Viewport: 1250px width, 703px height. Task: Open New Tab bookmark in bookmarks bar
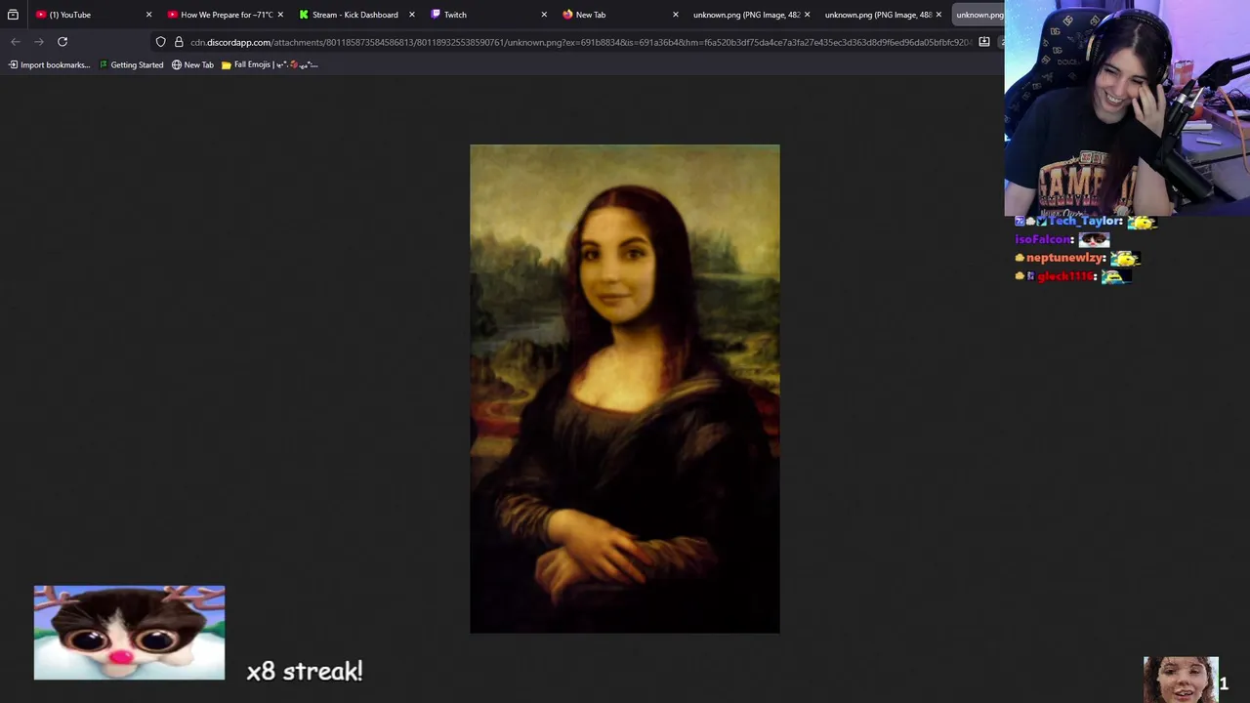point(192,64)
